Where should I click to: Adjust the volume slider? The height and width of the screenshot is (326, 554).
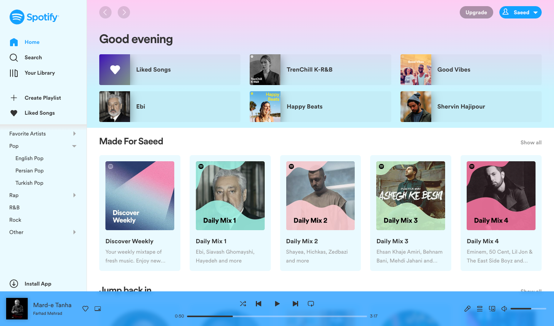coord(528,309)
